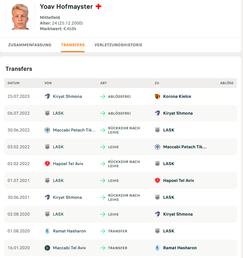Click Kiryat Shmona destination crest in 02.08.2020 row
Image resolution: width=243 pixels, height=258 pixels.
(157, 214)
